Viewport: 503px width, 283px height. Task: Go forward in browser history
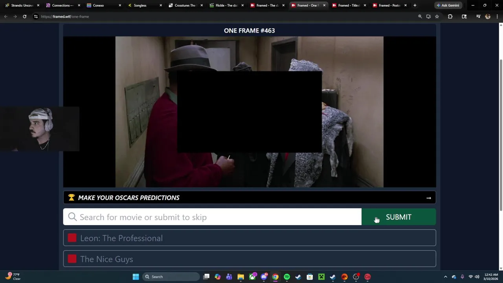[x=15, y=17]
